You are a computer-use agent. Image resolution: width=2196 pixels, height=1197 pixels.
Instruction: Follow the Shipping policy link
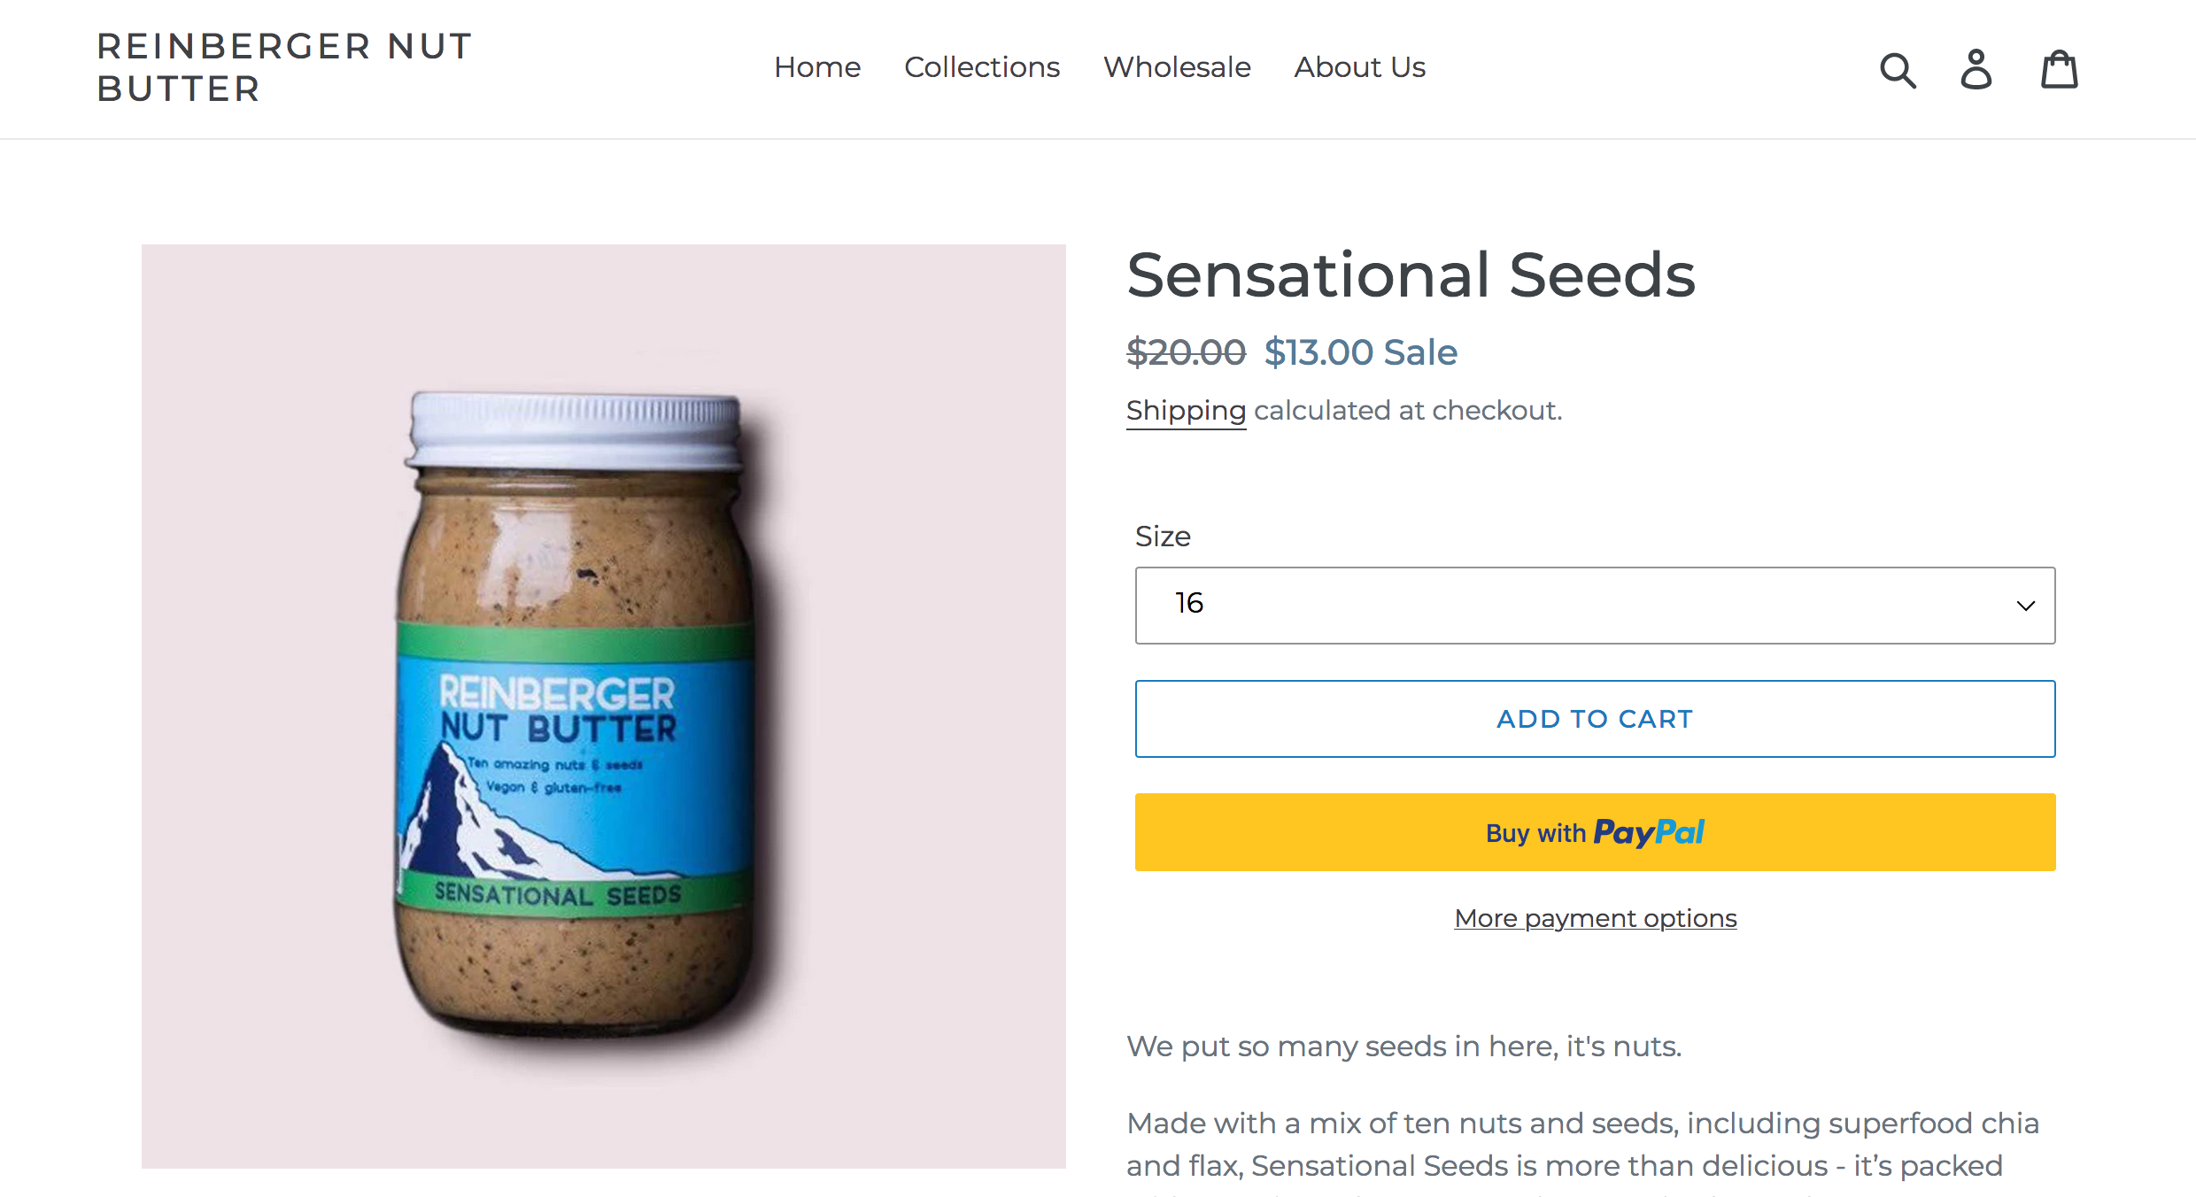pyautogui.click(x=1186, y=411)
